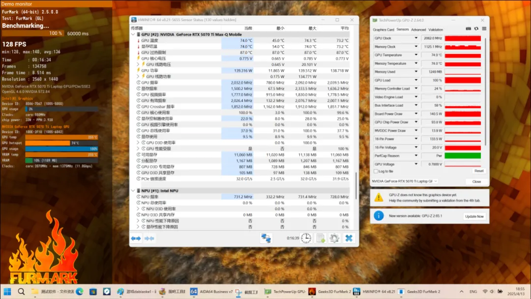Switch to Advanced tab in GPU-Z
This screenshot has width=531, height=299.
pyautogui.click(x=418, y=30)
